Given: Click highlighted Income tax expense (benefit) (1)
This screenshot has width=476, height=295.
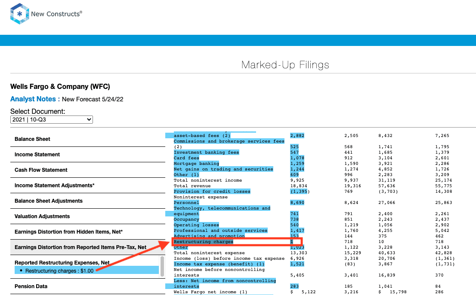Looking at the screenshot, I should [x=219, y=264].
